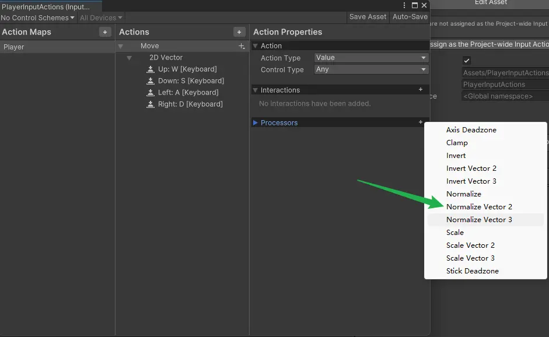Open the No Control Schemes dropdown
This screenshot has height=337, width=549.
[38, 18]
